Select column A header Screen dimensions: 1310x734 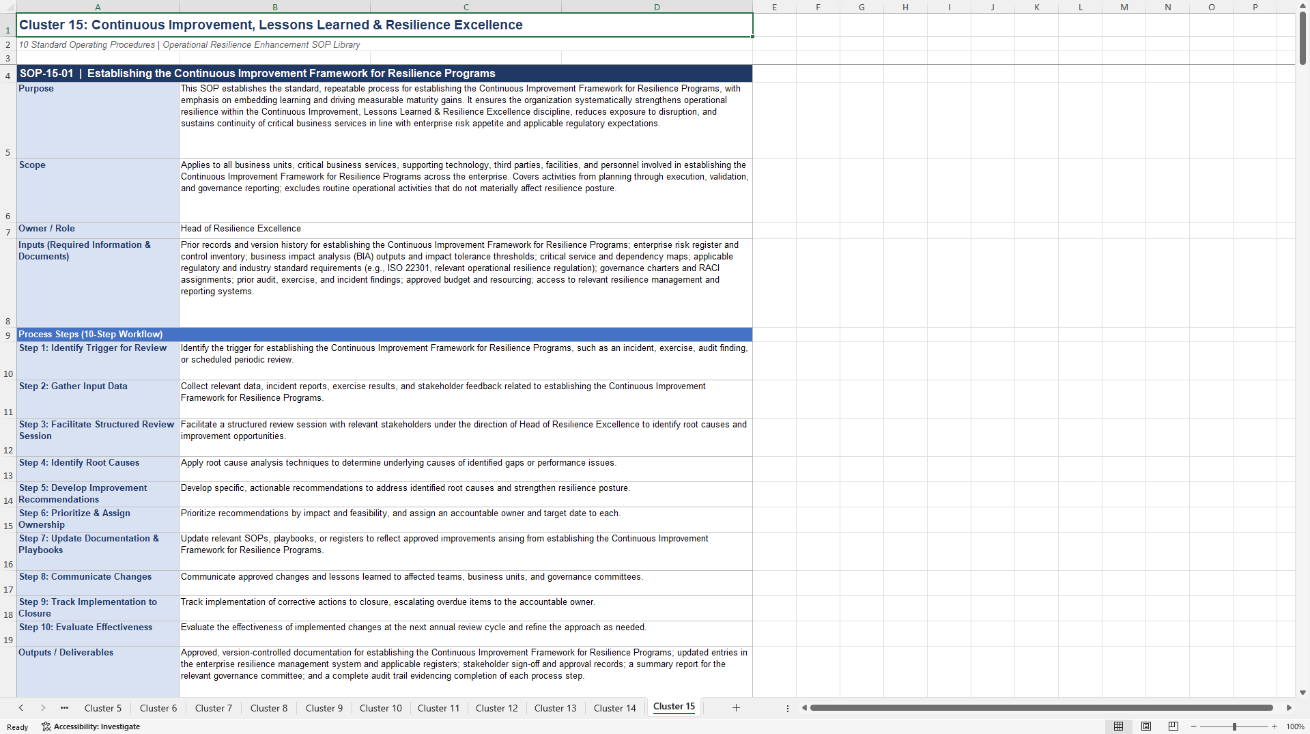pos(98,7)
